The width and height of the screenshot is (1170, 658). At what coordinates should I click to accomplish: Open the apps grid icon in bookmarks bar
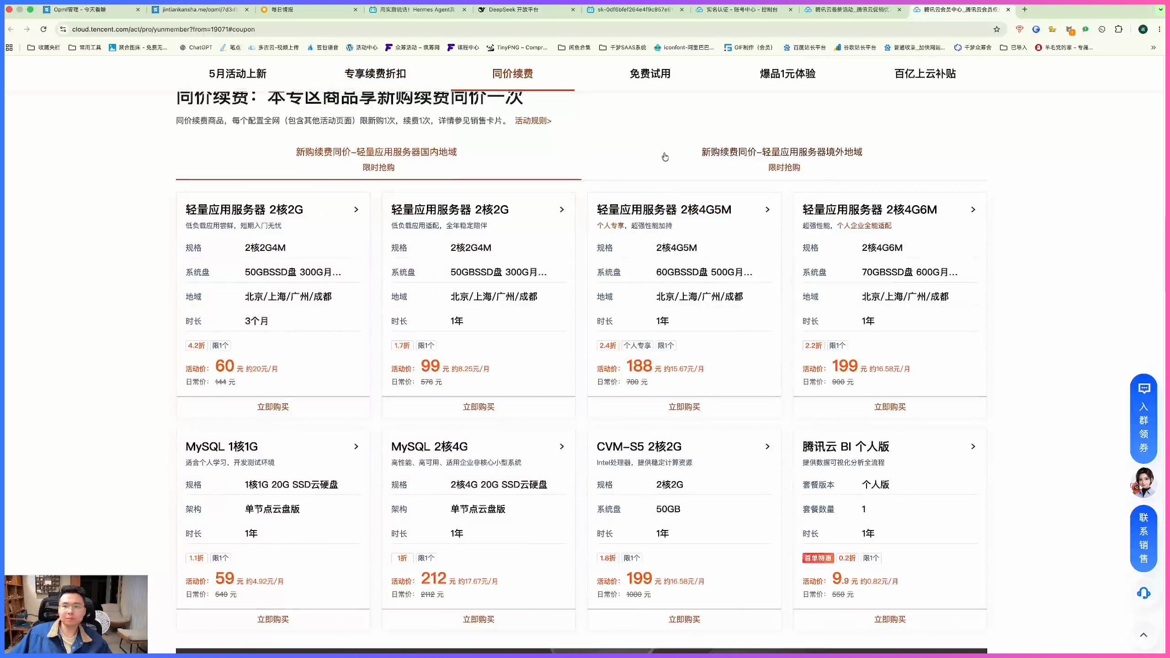(x=9, y=48)
